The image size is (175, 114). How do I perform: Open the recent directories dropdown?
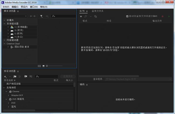[x=15, y=16]
